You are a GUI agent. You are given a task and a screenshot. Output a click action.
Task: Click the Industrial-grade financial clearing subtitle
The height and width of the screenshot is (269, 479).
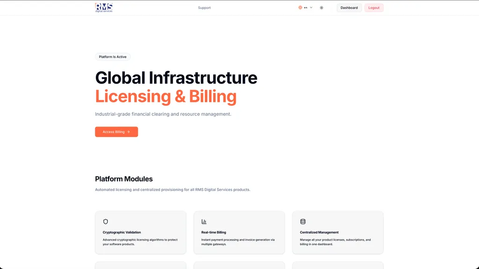(163, 114)
